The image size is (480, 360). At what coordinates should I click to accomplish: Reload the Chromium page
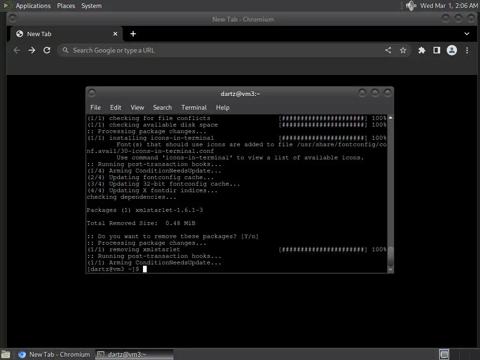47,50
